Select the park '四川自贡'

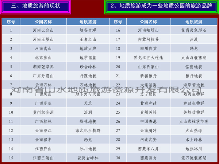(148, 48)
